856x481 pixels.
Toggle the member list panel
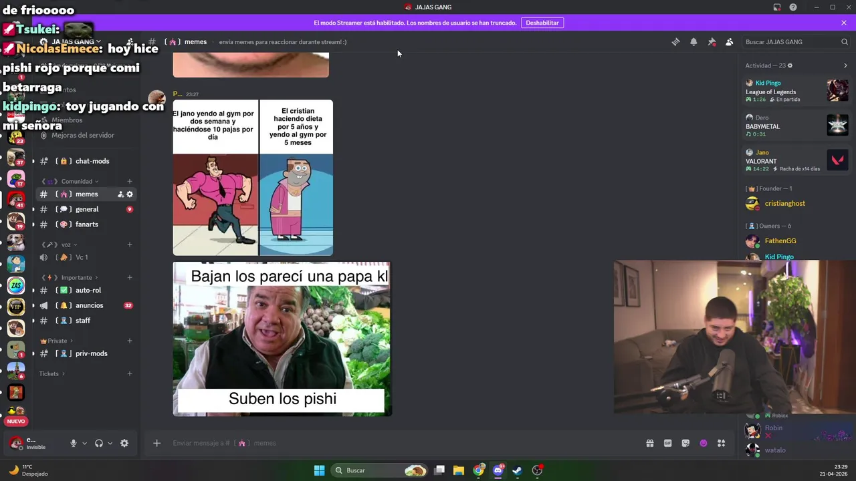pos(729,41)
